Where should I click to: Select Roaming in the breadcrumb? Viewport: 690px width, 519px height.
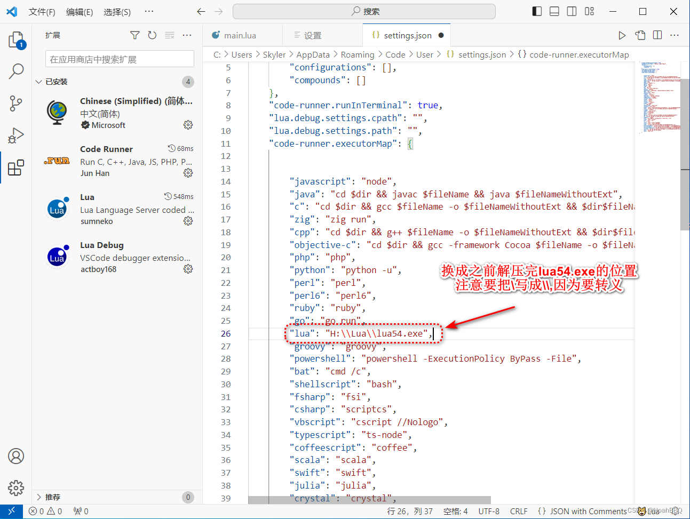358,54
